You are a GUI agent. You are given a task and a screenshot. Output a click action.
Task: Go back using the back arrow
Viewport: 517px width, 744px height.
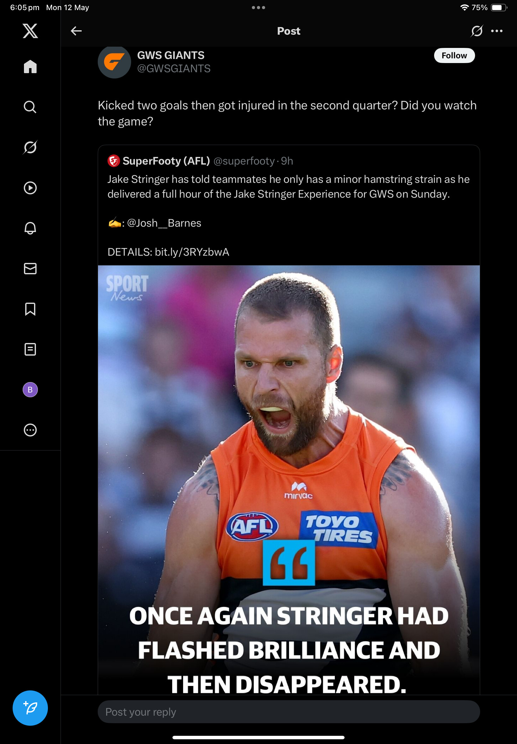coord(76,31)
